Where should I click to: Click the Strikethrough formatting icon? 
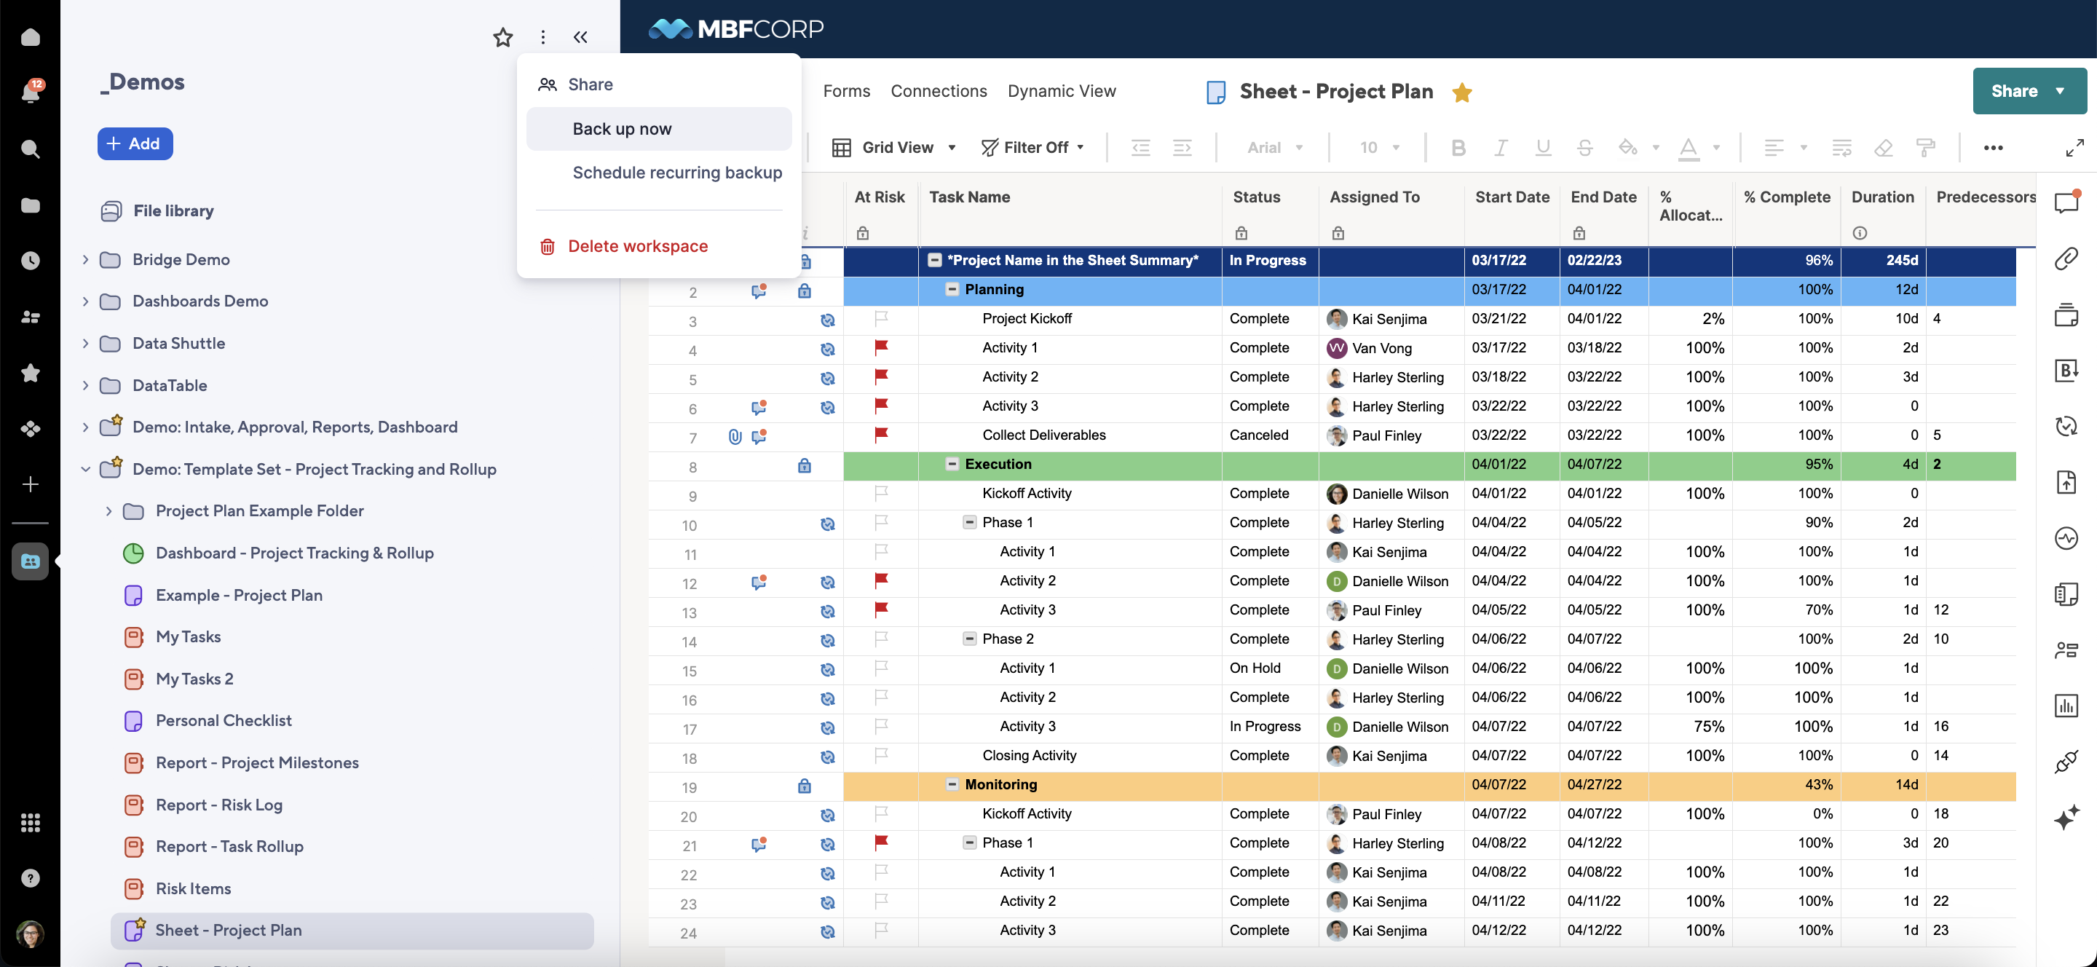[1585, 146]
